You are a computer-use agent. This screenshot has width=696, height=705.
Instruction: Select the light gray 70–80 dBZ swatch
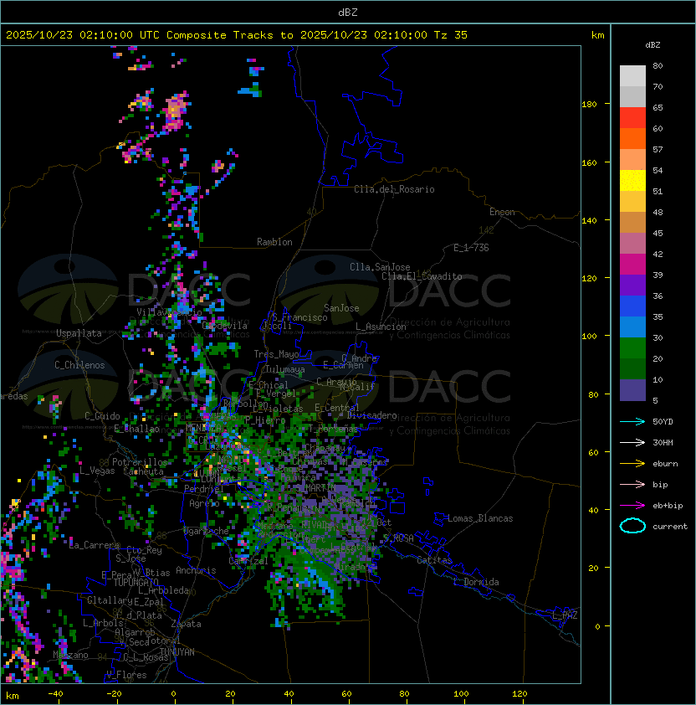tap(632, 75)
